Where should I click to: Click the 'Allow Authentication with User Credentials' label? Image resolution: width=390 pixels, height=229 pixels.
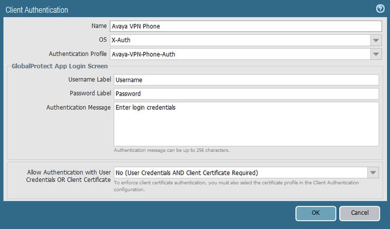(x=68, y=176)
